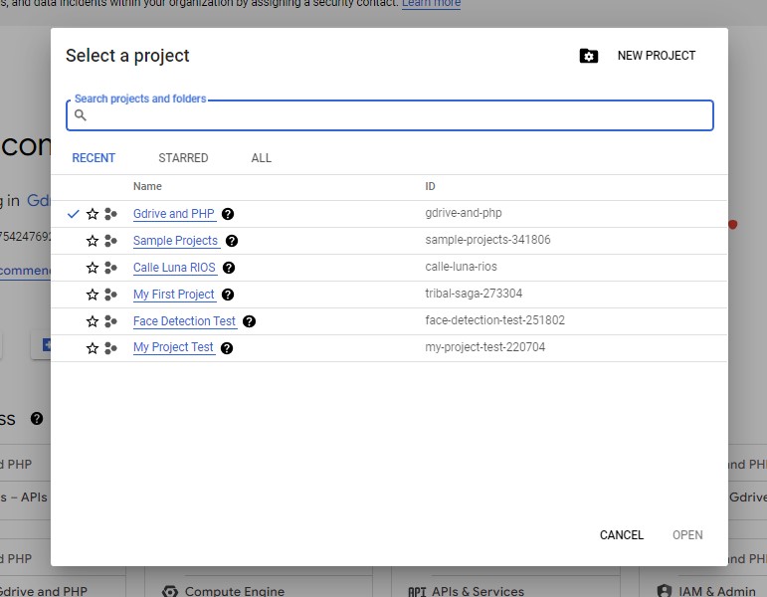The height and width of the screenshot is (597, 767).
Task: Open the My First Project link
Action: coord(174,295)
